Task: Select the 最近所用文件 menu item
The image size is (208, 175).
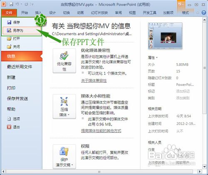Action: 20,67
